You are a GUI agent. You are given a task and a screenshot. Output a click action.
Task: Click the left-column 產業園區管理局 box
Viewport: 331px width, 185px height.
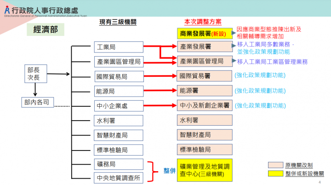click(x=119, y=62)
